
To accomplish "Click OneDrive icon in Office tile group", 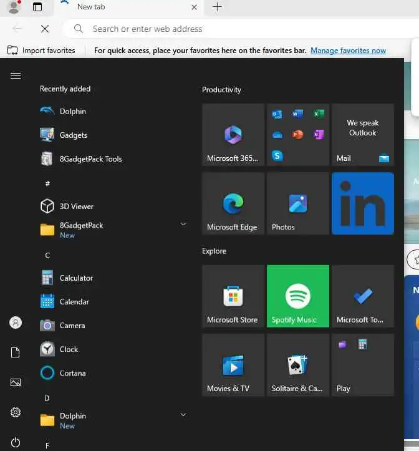I will pyautogui.click(x=277, y=135).
